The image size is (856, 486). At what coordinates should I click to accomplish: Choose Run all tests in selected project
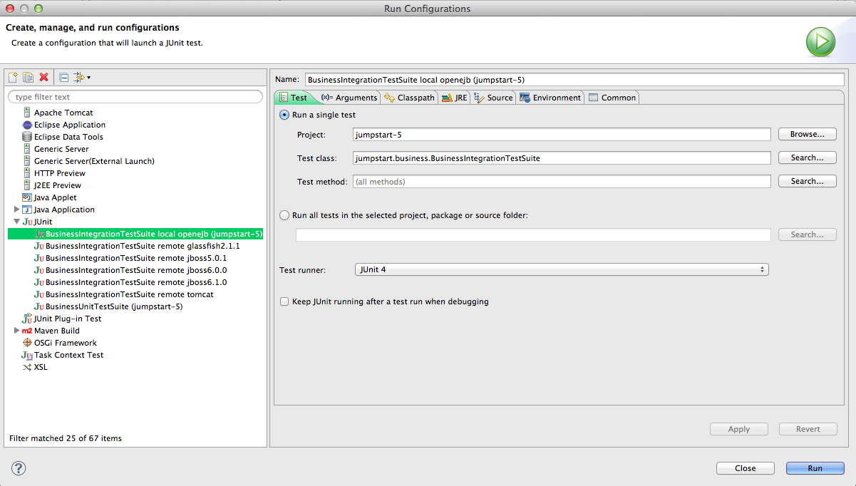pyautogui.click(x=285, y=215)
